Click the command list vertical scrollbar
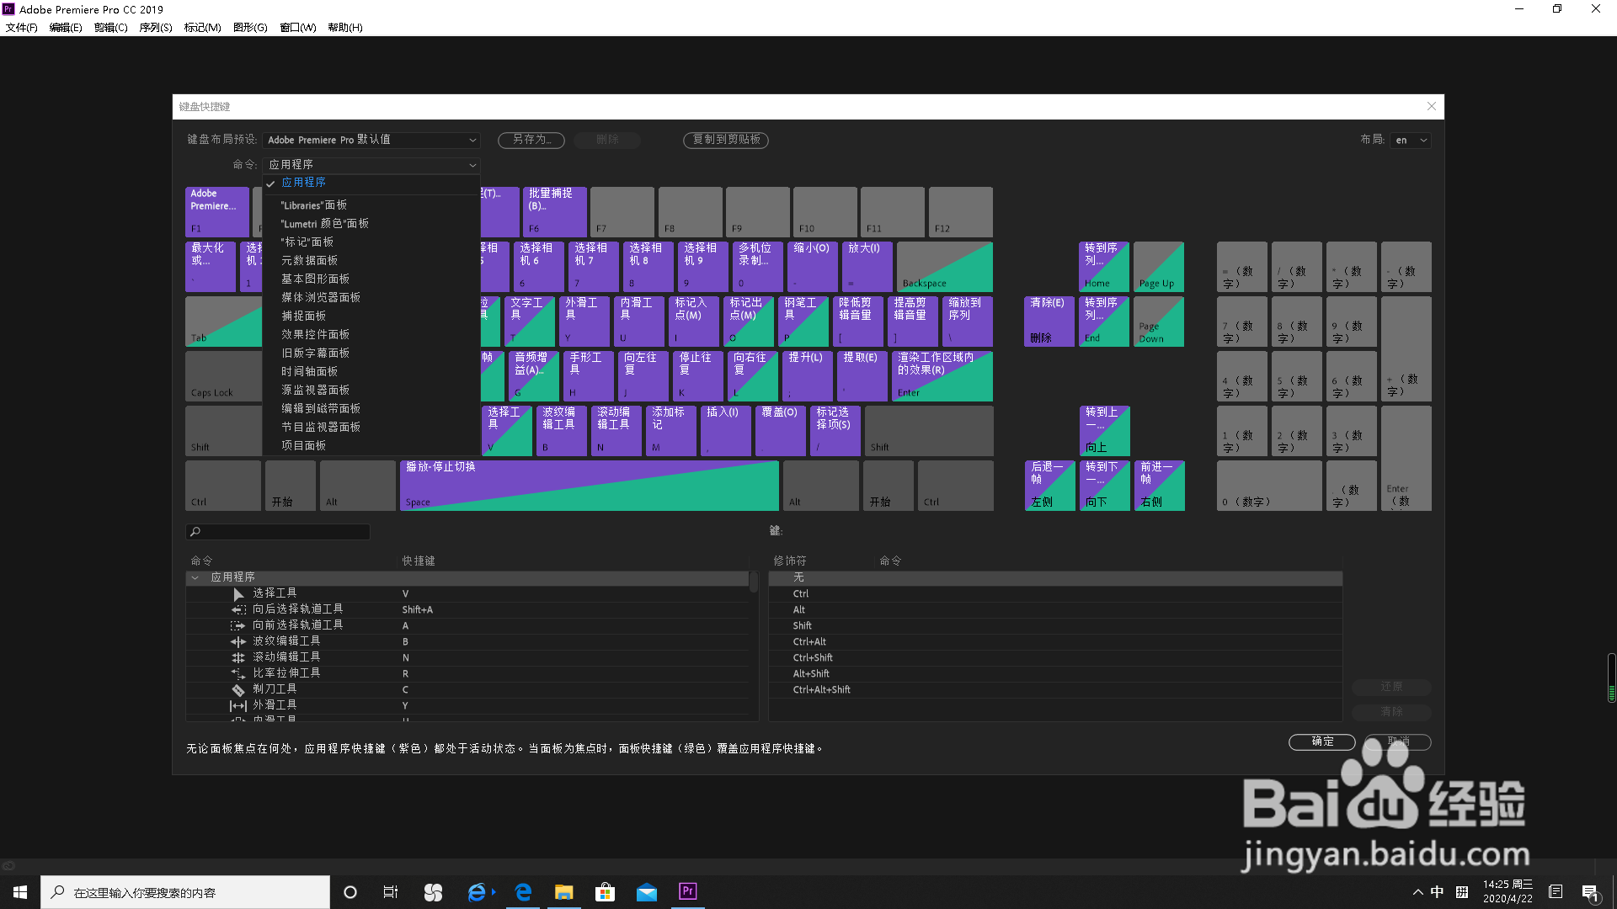This screenshot has height=909, width=1617. pos(753,582)
